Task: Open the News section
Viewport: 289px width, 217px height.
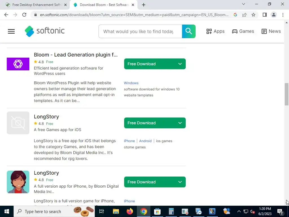Action: 271,31
